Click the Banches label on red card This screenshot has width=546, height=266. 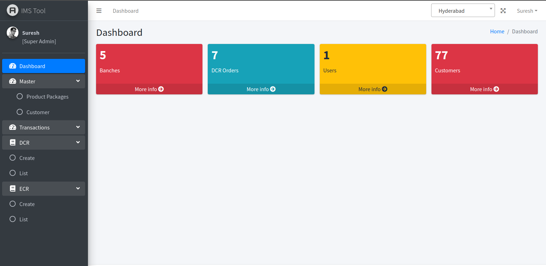click(x=110, y=70)
